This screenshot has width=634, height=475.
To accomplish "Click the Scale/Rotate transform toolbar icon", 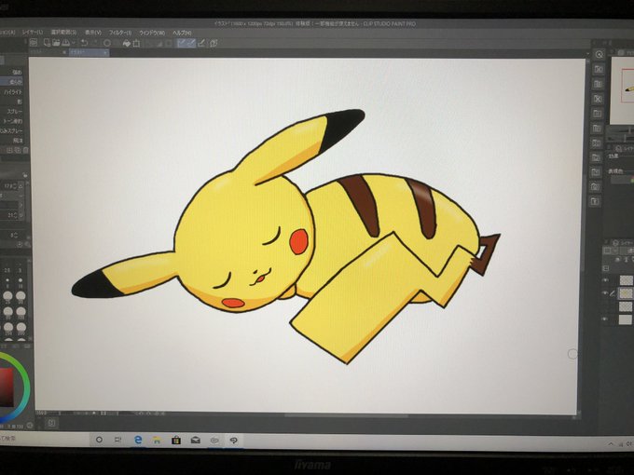I will pyautogui.click(x=137, y=43).
